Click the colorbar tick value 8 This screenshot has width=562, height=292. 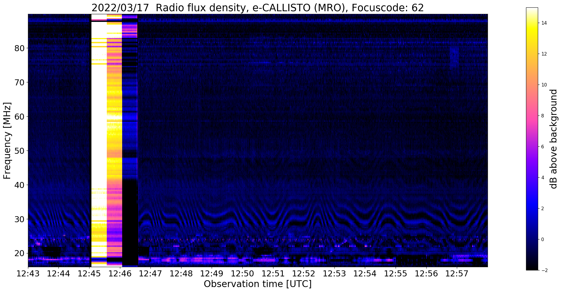point(542,116)
